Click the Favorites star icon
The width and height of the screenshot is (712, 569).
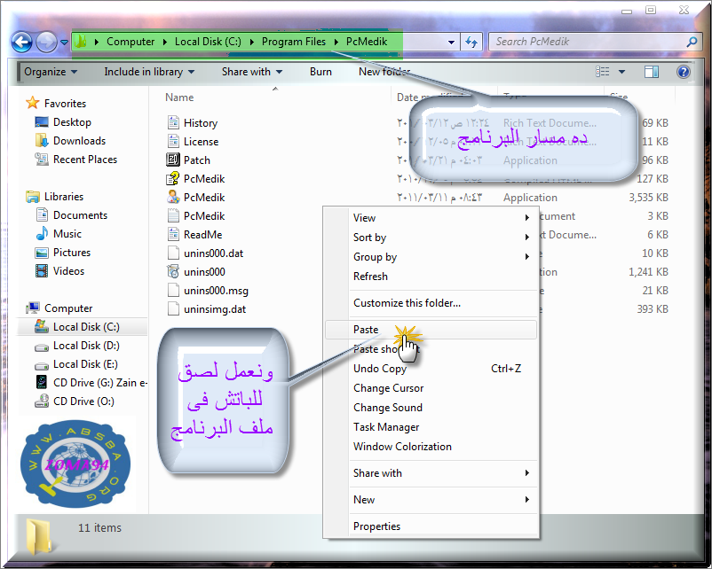32,103
